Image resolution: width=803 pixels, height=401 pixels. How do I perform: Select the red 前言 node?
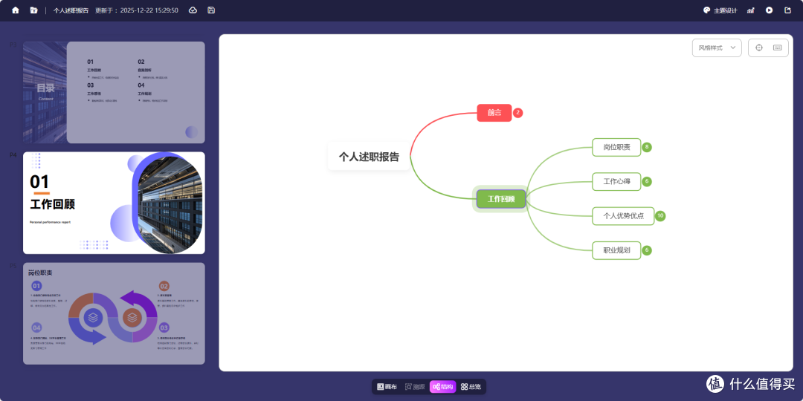(x=494, y=113)
